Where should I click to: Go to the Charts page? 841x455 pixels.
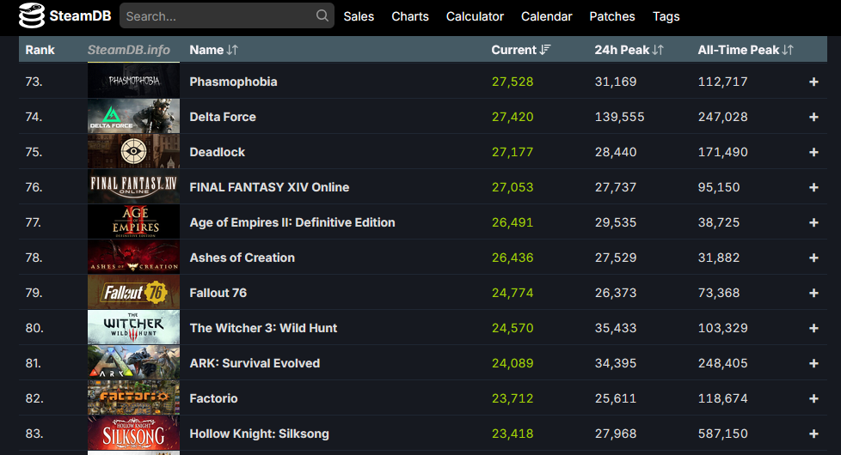(410, 16)
